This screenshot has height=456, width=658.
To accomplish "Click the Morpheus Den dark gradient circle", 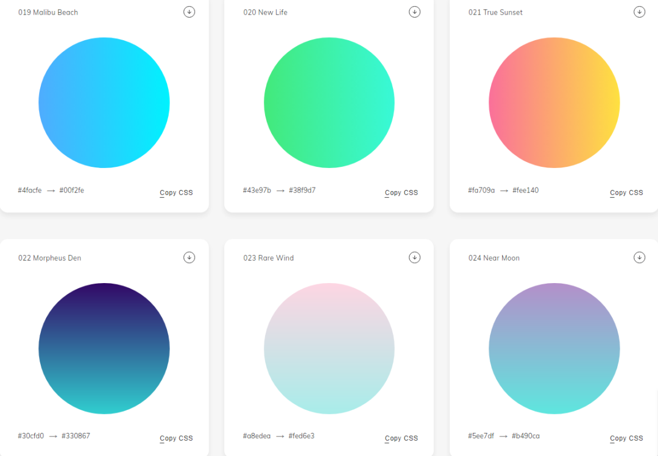I will pyautogui.click(x=104, y=349).
